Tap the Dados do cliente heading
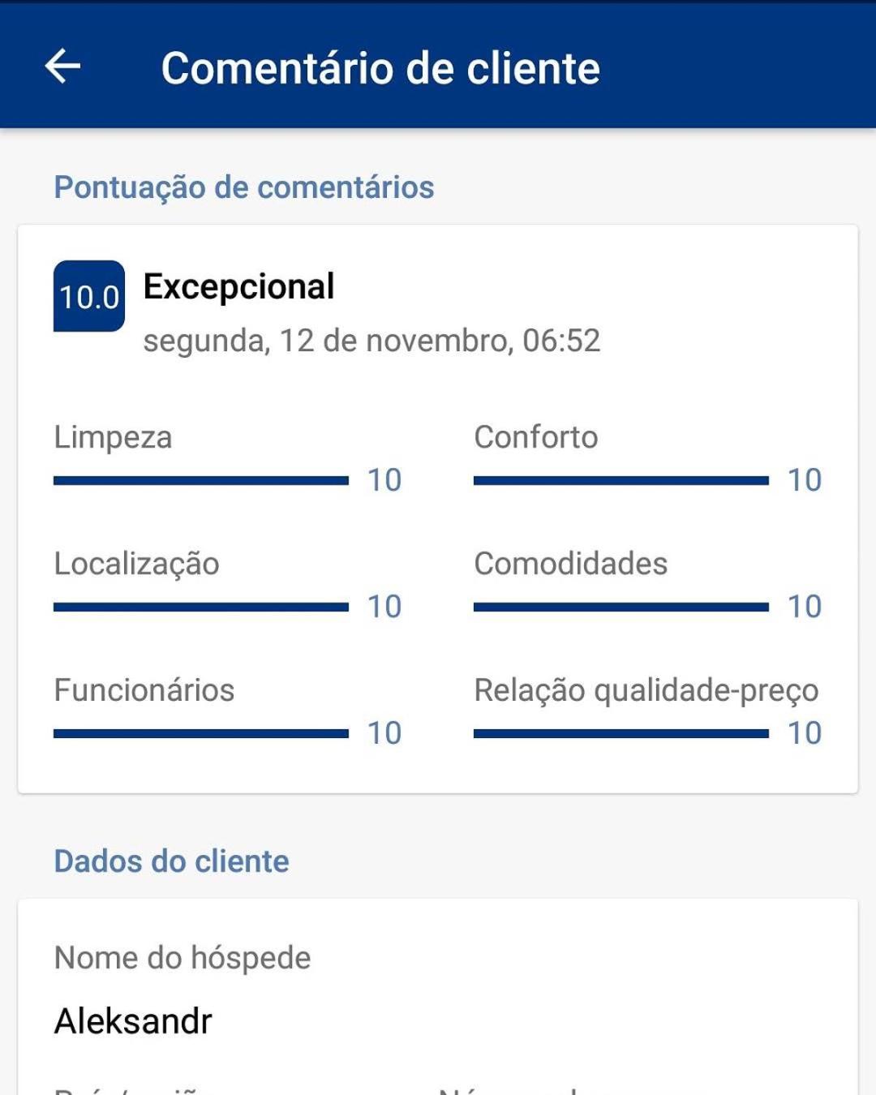The height and width of the screenshot is (1095, 876). [171, 861]
